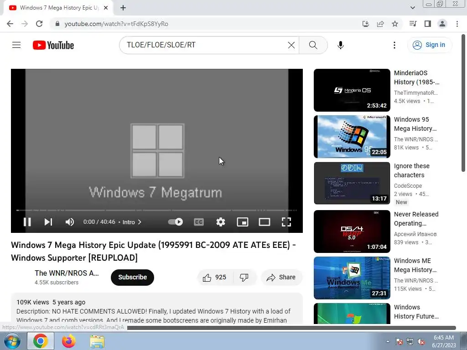Image resolution: width=467 pixels, height=350 pixels.
Task: Open YouTube settings three-dot menu
Action: (394, 45)
